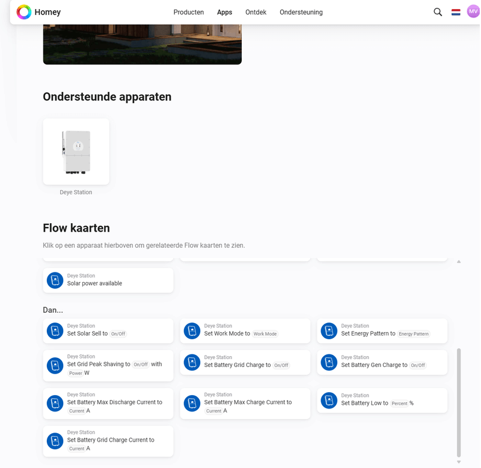Open the Apps menu item

pyautogui.click(x=224, y=12)
